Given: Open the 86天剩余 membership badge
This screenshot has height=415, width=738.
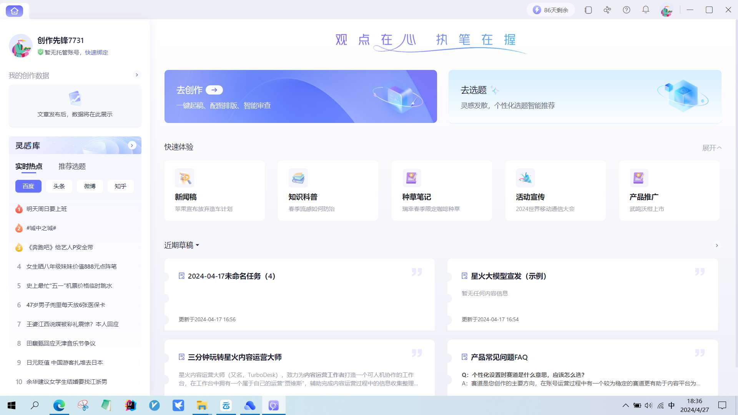Looking at the screenshot, I should click(551, 10).
